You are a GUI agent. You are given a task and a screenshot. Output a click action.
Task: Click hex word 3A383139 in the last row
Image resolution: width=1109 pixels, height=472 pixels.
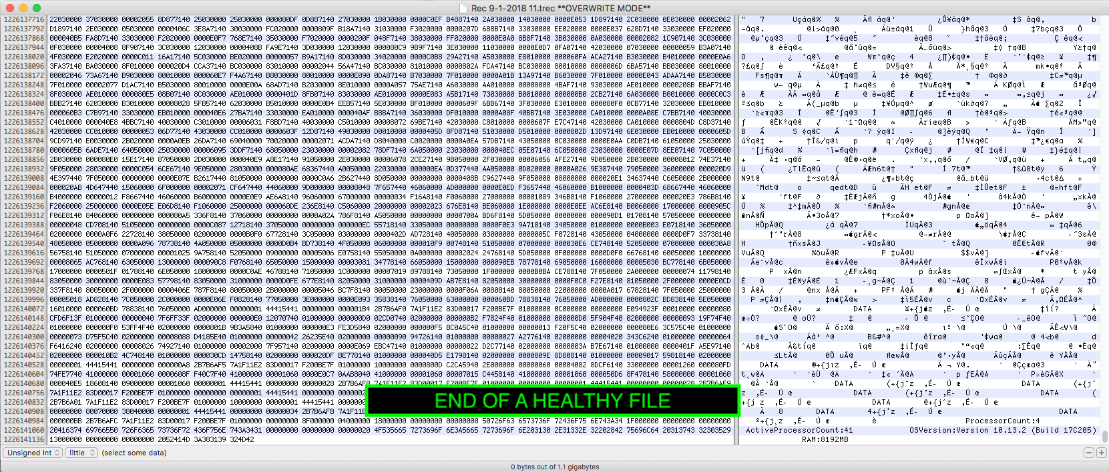(210, 439)
